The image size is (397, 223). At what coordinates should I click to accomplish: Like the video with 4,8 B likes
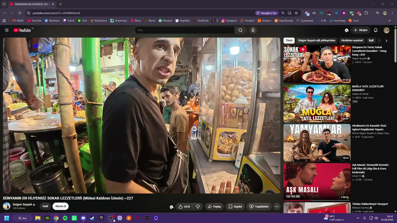[x=184, y=207]
